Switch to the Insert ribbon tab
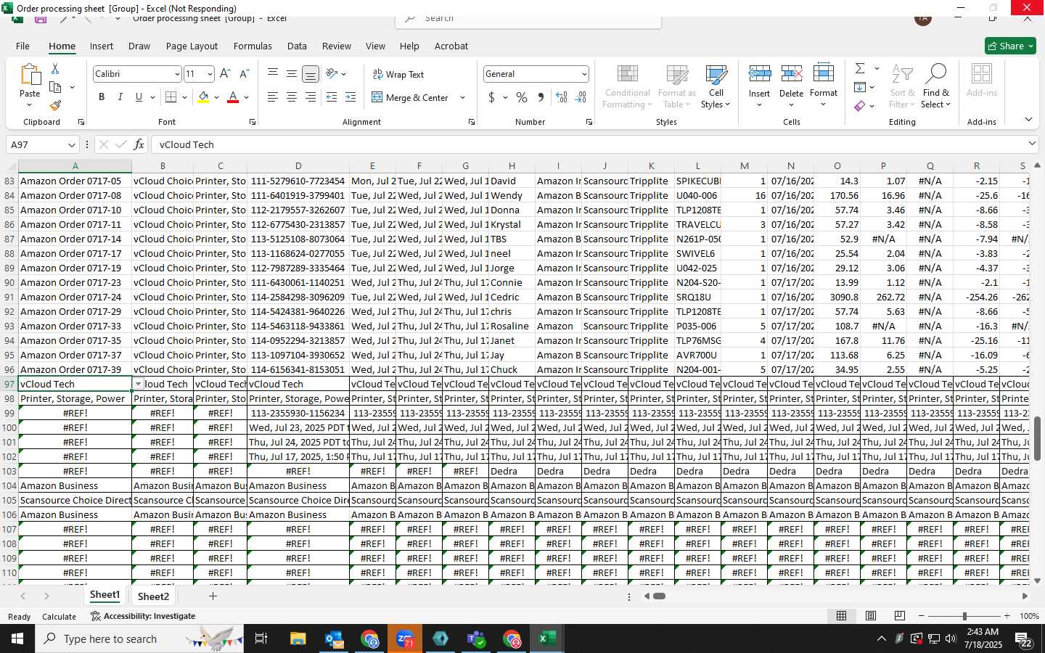Screen dimensions: 1045x653 102,46
